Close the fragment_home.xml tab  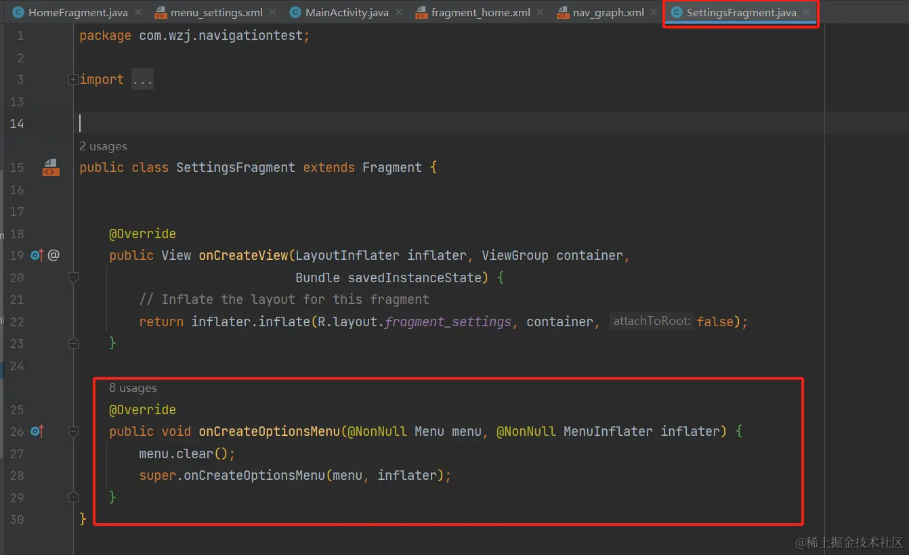point(541,13)
